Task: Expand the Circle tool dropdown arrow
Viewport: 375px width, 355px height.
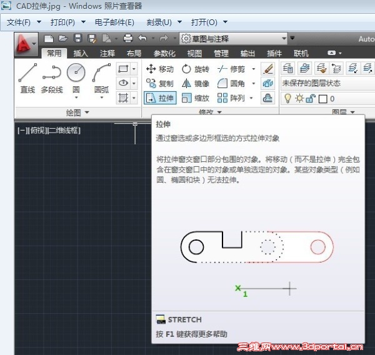Action: point(76,97)
